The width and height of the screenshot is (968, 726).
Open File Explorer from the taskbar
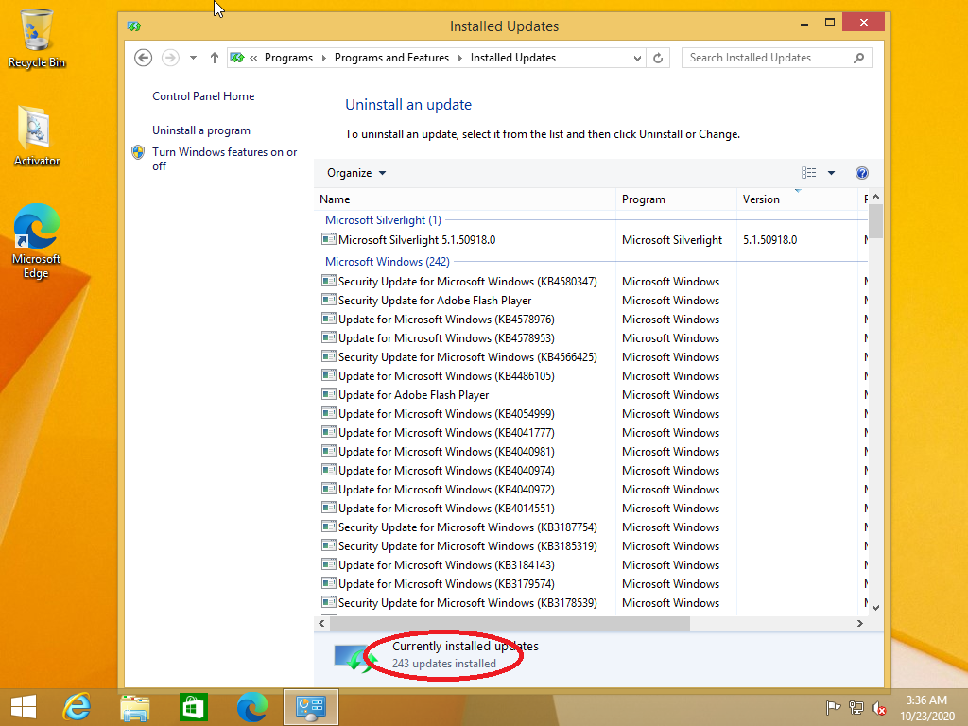tap(135, 707)
